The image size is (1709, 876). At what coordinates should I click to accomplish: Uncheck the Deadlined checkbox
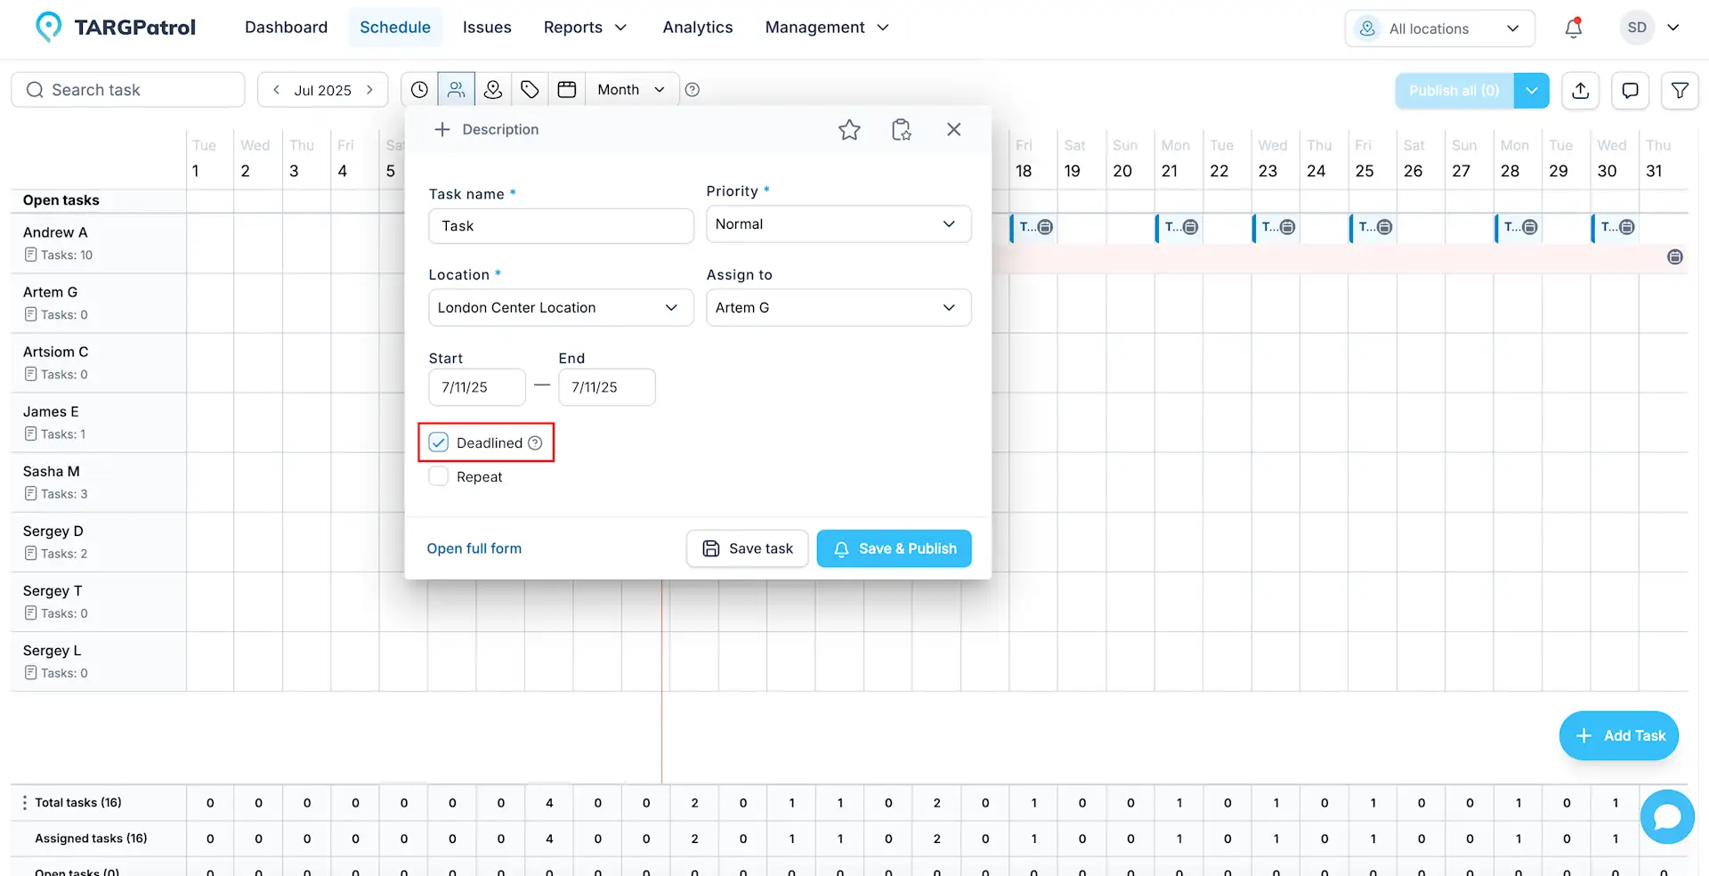439,442
